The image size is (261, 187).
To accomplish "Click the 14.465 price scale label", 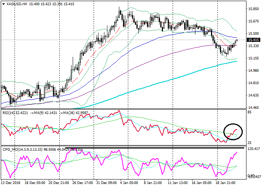I will [x=253, y=107].
